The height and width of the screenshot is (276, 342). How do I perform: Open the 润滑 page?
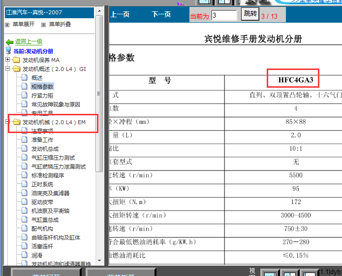coord(36,255)
